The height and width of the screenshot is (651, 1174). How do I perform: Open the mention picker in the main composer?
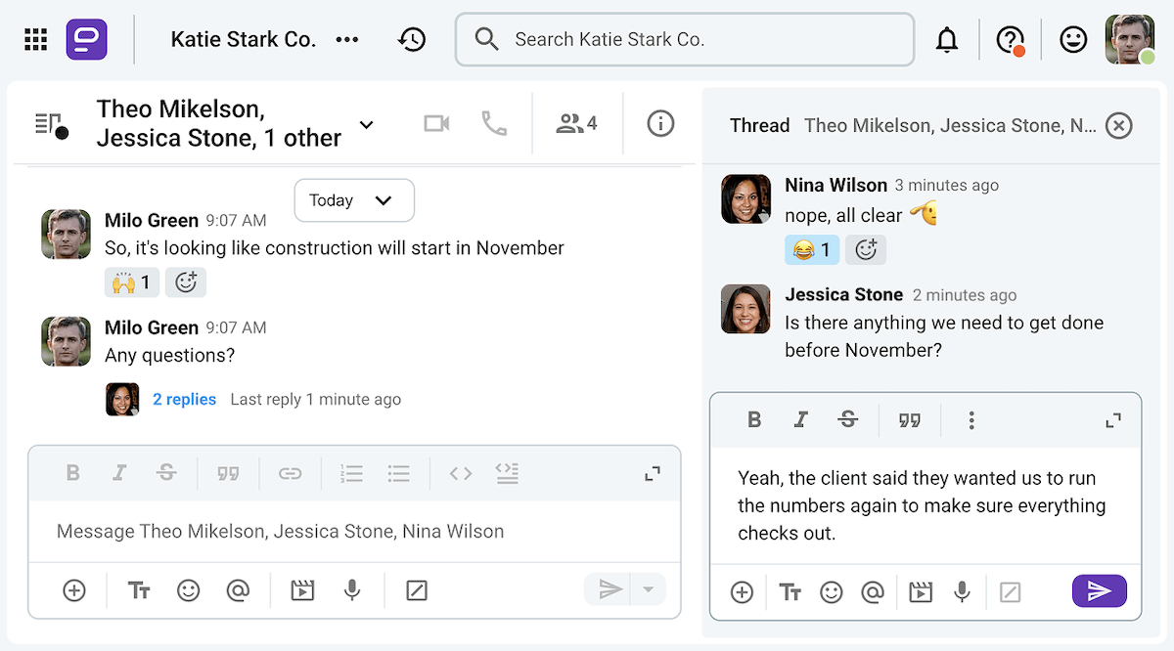240,589
